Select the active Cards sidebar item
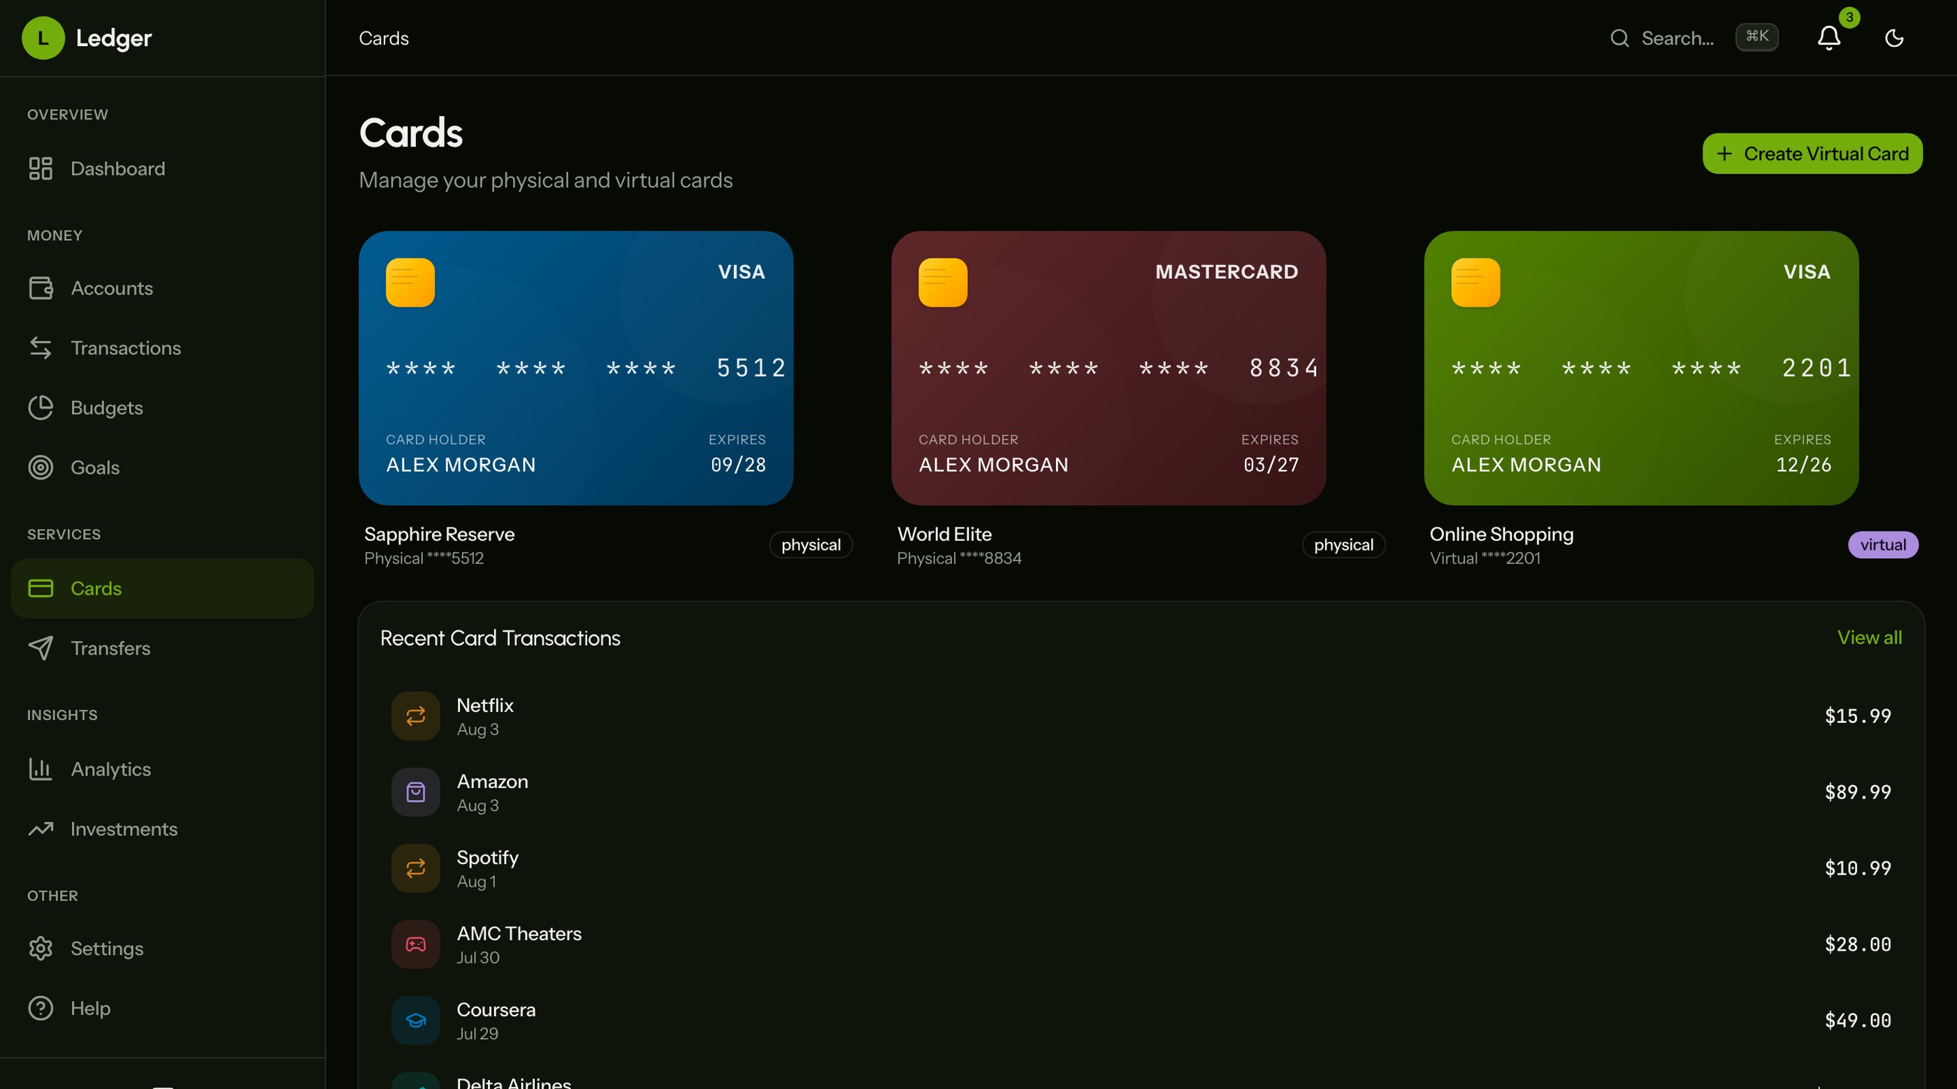 163,589
